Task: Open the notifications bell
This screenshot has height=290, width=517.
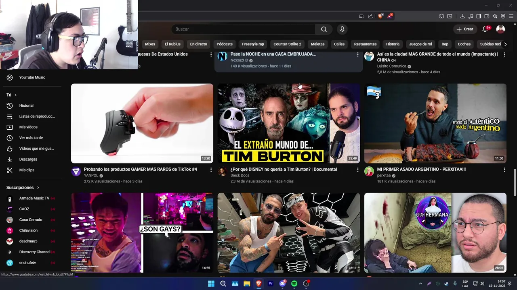Action: pyautogui.click(x=485, y=29)
